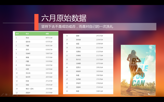This screenshot has height=102, width=164.
Task: Select the row showing 670791步
Action: [x=37, y=42]
